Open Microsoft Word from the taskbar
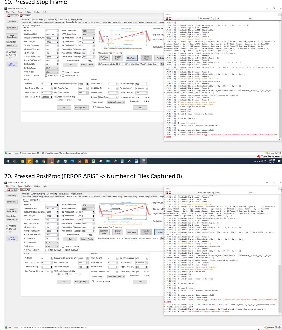Image resolution: width=282 pixels, height=330 pixels. tap(137, 161)
